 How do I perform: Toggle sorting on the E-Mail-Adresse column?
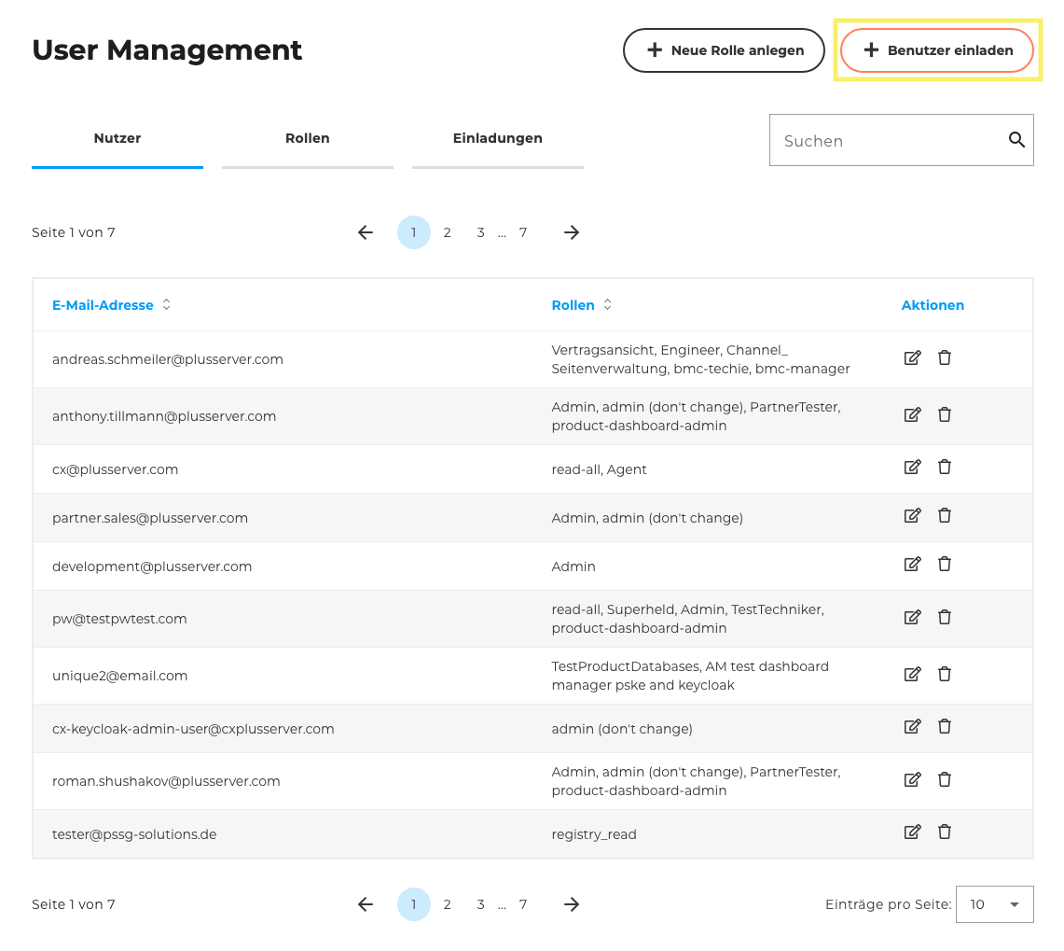[166, 304]
